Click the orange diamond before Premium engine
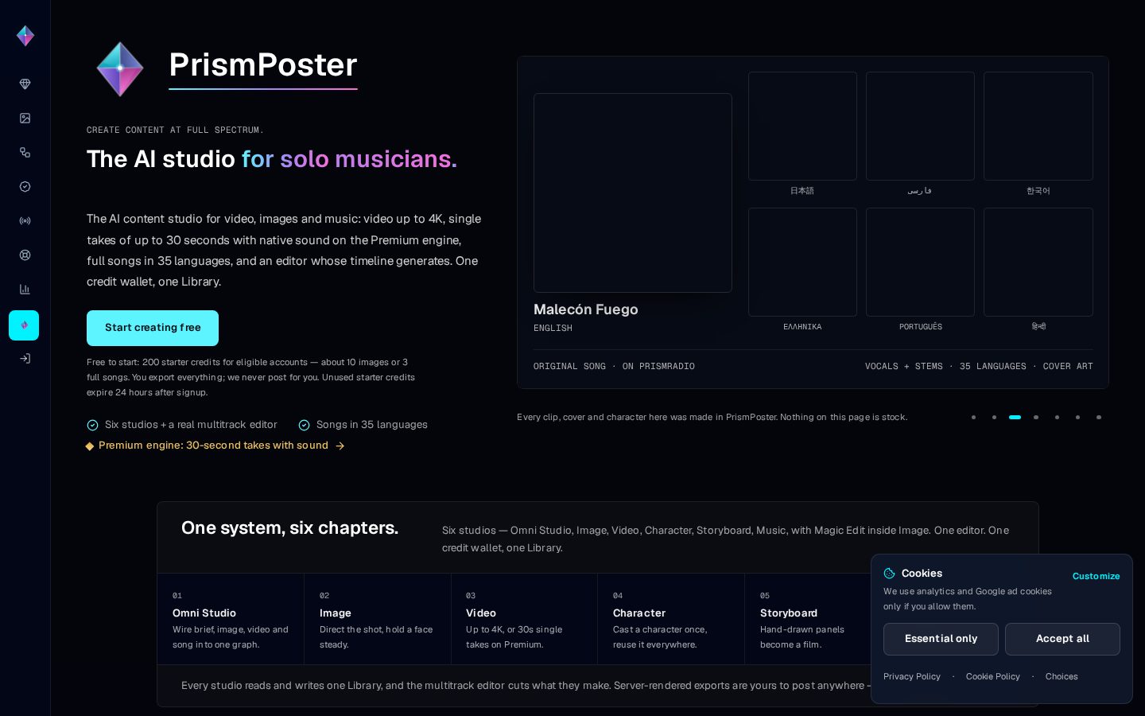This screenshot has width=1145, height=716. point(90,446)
